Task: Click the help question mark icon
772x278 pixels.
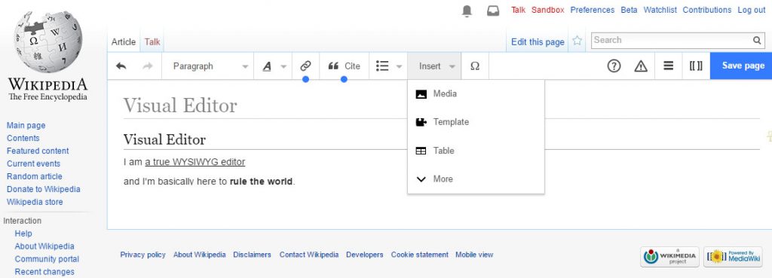Action: [614, 66]
